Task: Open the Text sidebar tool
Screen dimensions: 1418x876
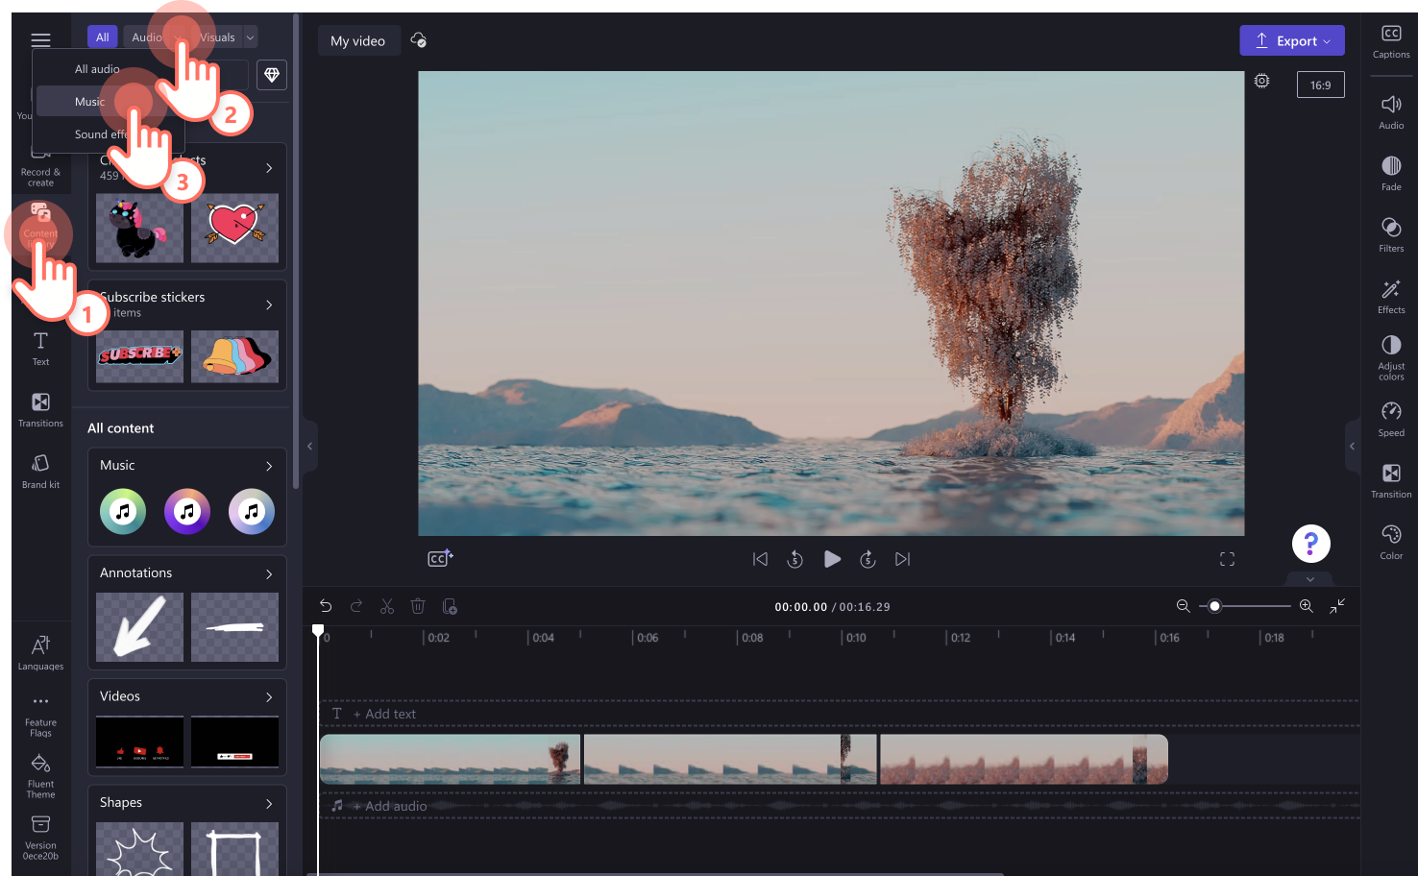Action: coord(40,349)
